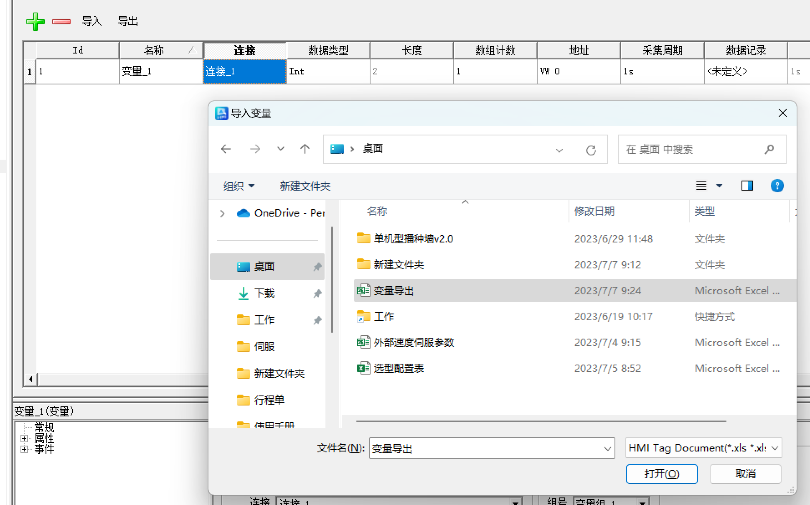Open recent locations chevron dropdown
810x505 pixels.
(281, 149)
